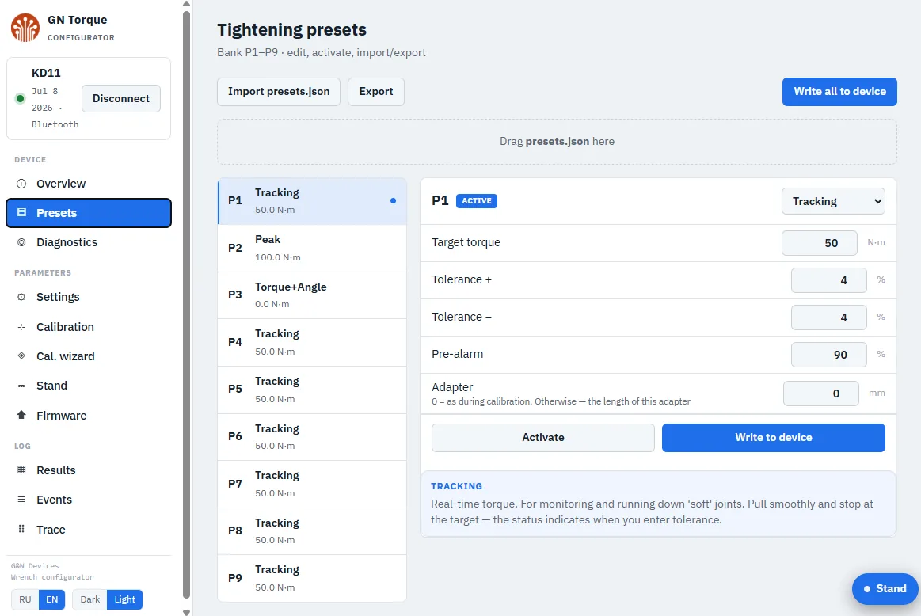Click the sidebar scrollbar up arrow
921x616 pixels.
(x=186, y=4)
